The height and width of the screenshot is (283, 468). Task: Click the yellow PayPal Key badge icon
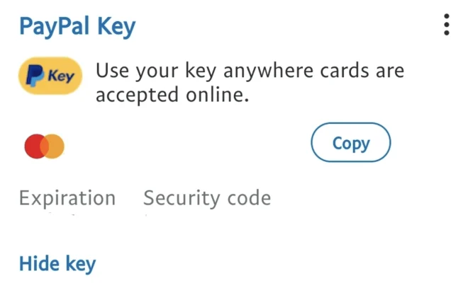pos(50,76)
